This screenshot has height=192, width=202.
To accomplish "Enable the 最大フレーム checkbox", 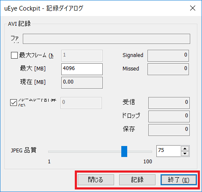I will click(14, 55).
